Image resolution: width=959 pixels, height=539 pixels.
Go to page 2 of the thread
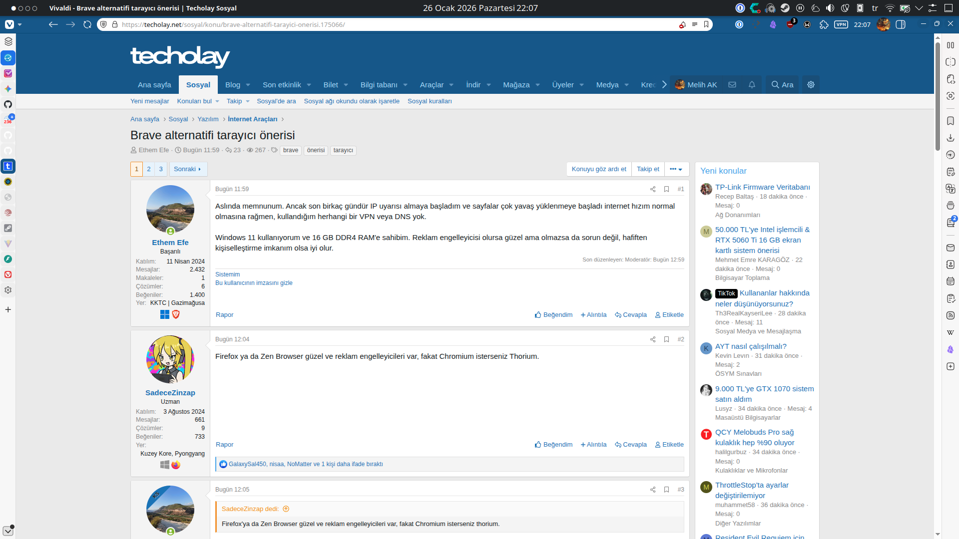[x=149, y=169]
